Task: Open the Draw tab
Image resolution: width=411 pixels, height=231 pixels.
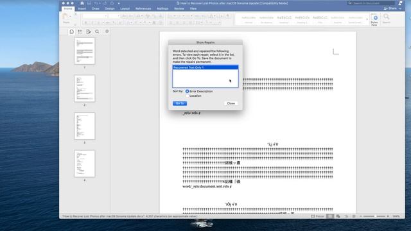Action: [96, 8]
